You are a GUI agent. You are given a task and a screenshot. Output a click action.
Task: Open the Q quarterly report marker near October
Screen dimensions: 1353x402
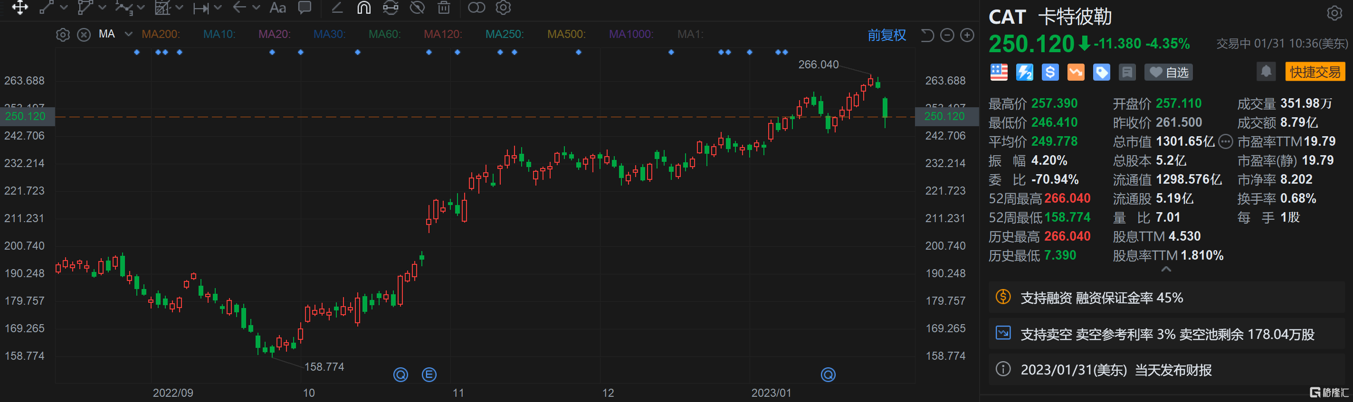(x=401, y=375)
